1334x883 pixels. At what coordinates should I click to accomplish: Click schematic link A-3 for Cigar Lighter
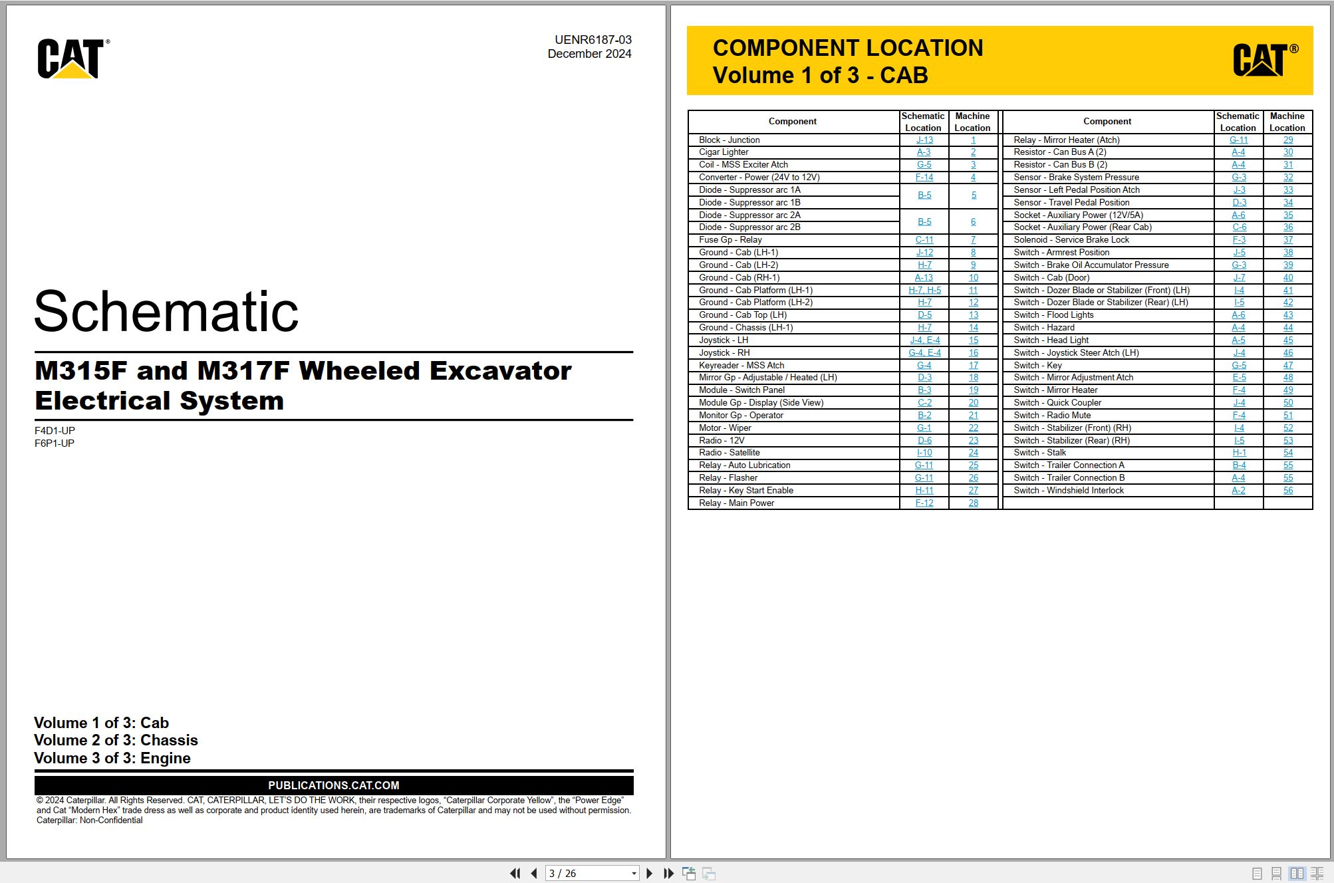coord(924,152)
